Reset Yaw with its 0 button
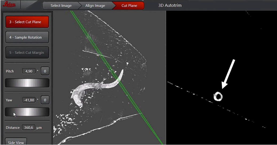 point(45,100)
